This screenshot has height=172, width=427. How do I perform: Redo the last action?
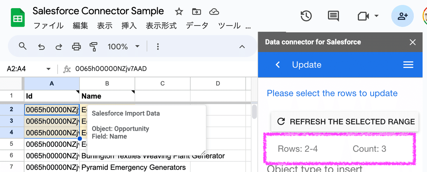click(x=59, y=47)
